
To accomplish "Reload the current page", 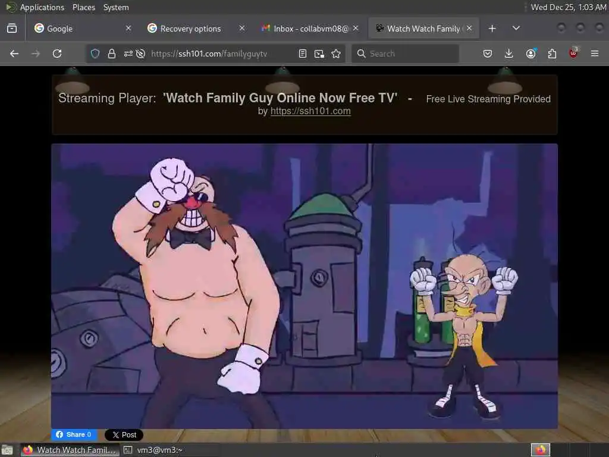I will coord(57,54).
